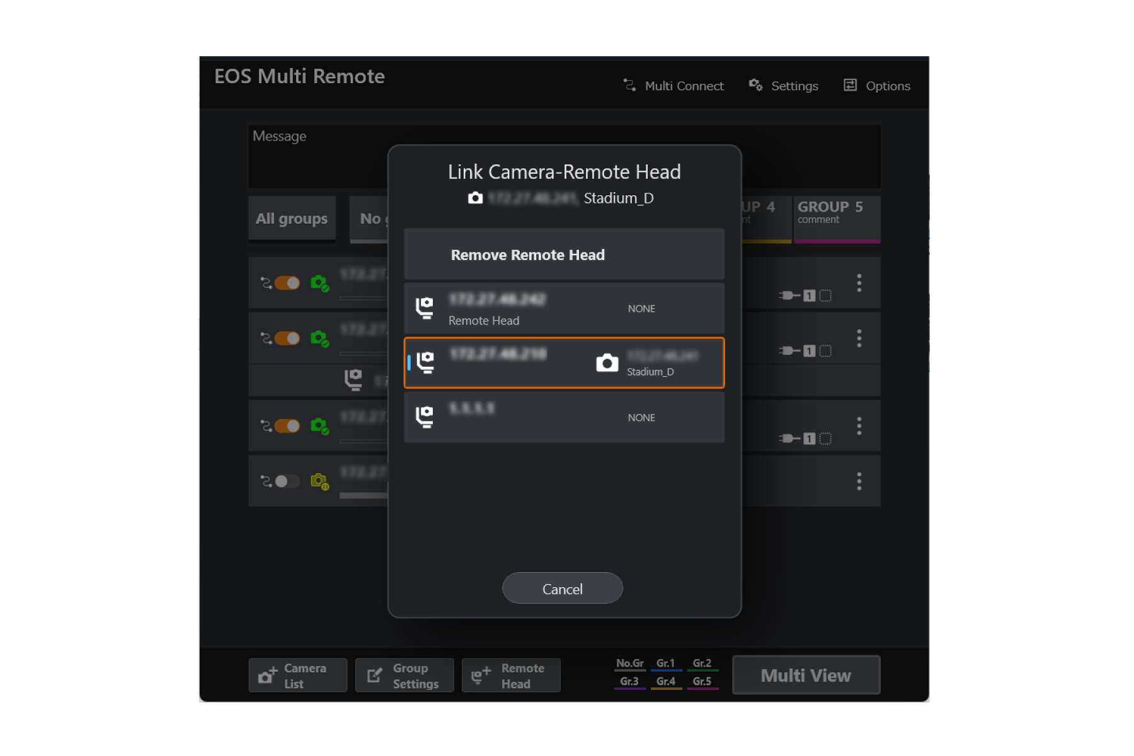
Task: Open the Camera List button
Action: (x=298, y=675)
